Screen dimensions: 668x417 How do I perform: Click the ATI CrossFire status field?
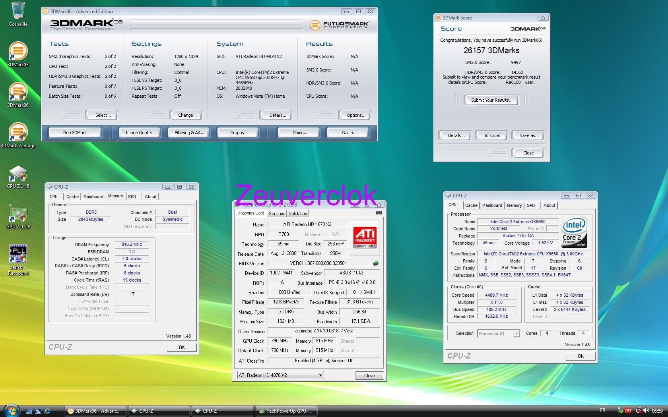(x=324, y=361)
